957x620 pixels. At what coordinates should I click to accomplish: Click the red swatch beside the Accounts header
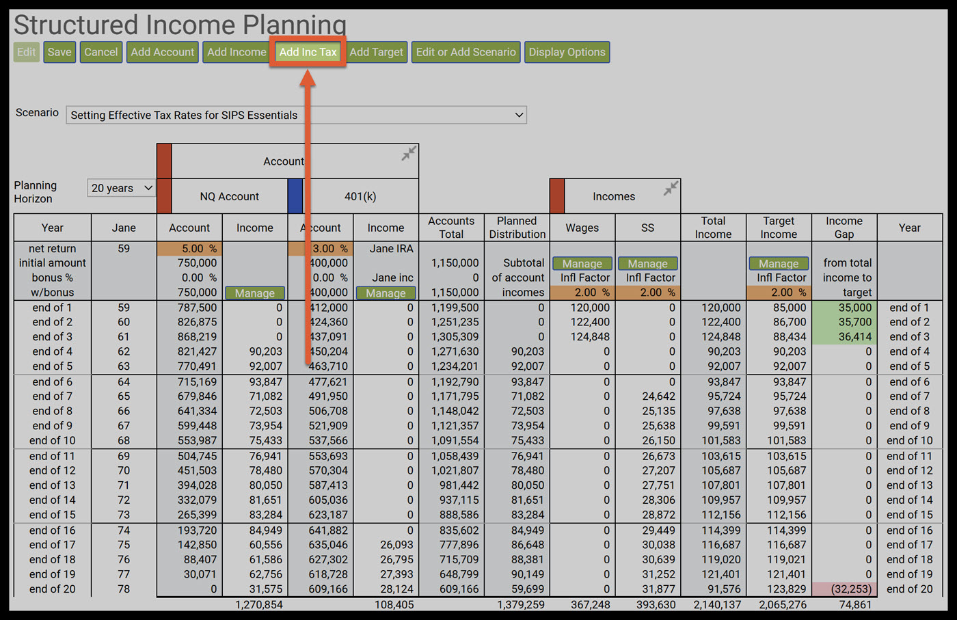(164, 161)
